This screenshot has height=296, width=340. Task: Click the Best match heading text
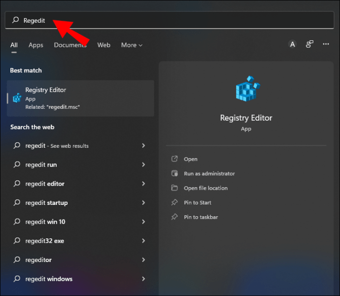[26, 70]
